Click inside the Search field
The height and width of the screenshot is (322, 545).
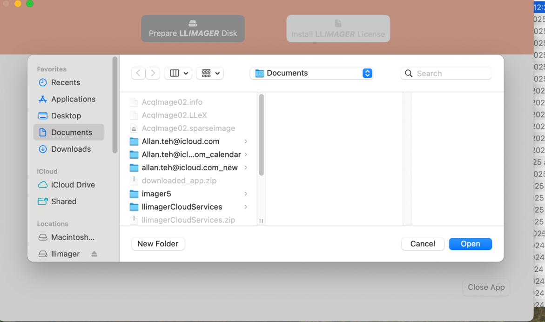[445, 73]
